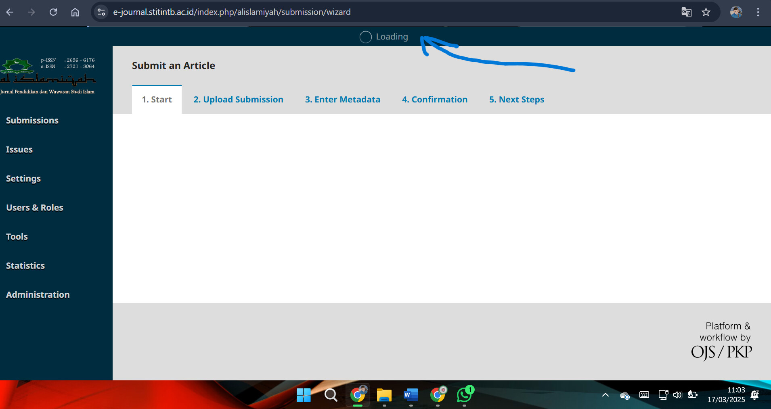Open Windows taskbar search
This screenshot has width=771, height=409.
pyautogui.click(x=331, y=395)
